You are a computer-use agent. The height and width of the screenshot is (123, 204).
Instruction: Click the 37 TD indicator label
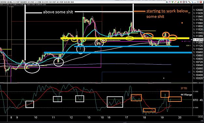184,88
